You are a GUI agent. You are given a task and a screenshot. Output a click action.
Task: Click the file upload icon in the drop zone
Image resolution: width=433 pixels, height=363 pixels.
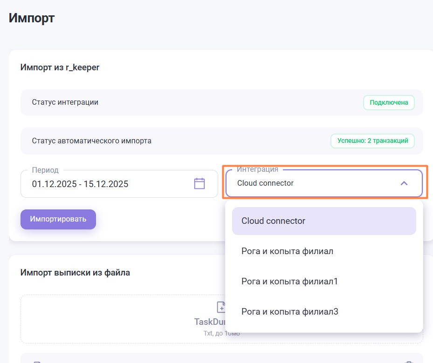pos(221,307)
